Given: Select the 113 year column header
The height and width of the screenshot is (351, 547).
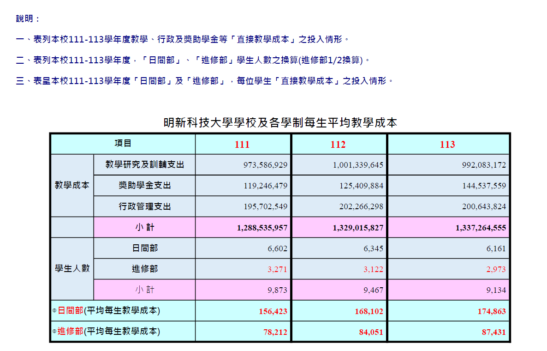Looking at the screenshot, I should (x=447, y=145).
